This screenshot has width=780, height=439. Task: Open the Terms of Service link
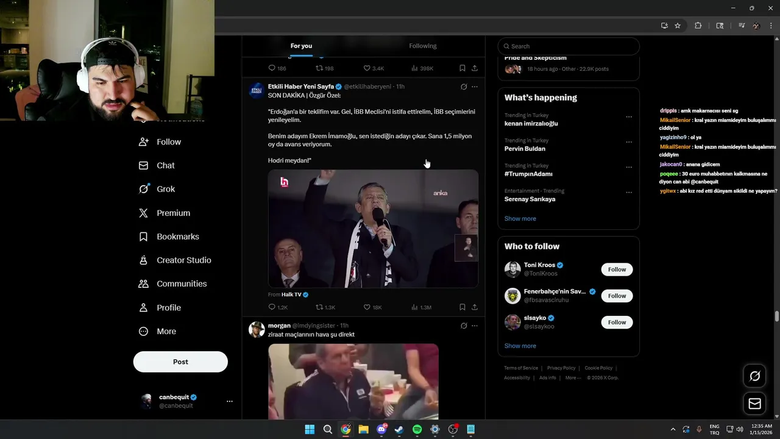tap(521, 368)
